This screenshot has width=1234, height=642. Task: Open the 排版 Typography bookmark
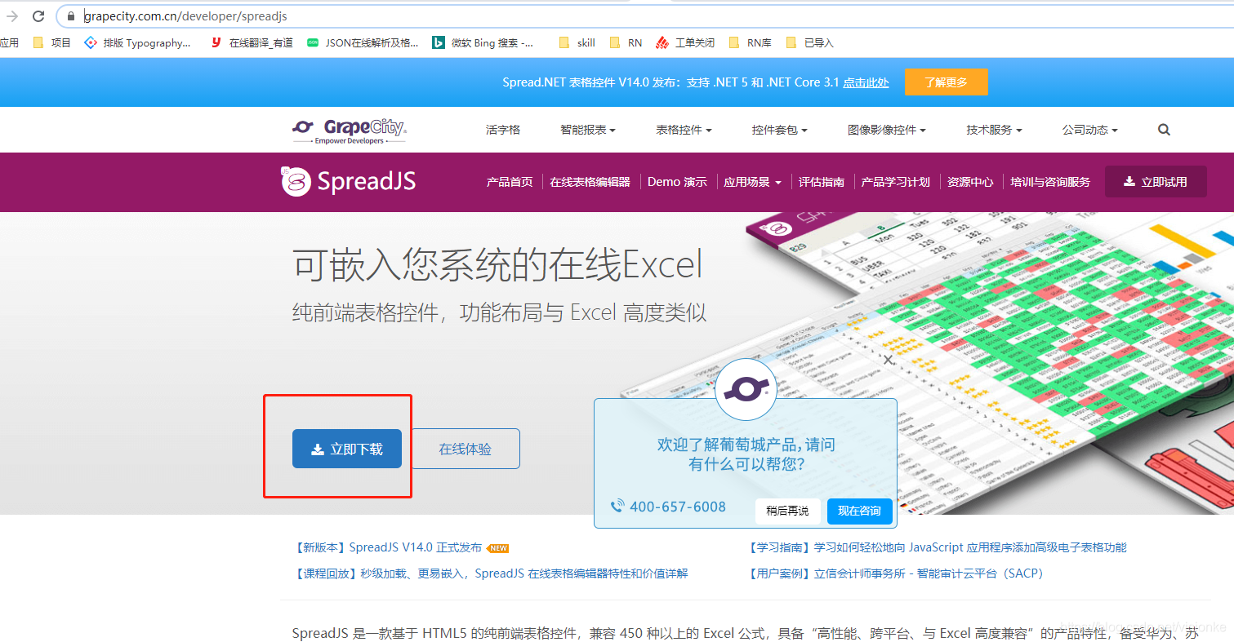[x=138, y=42]
